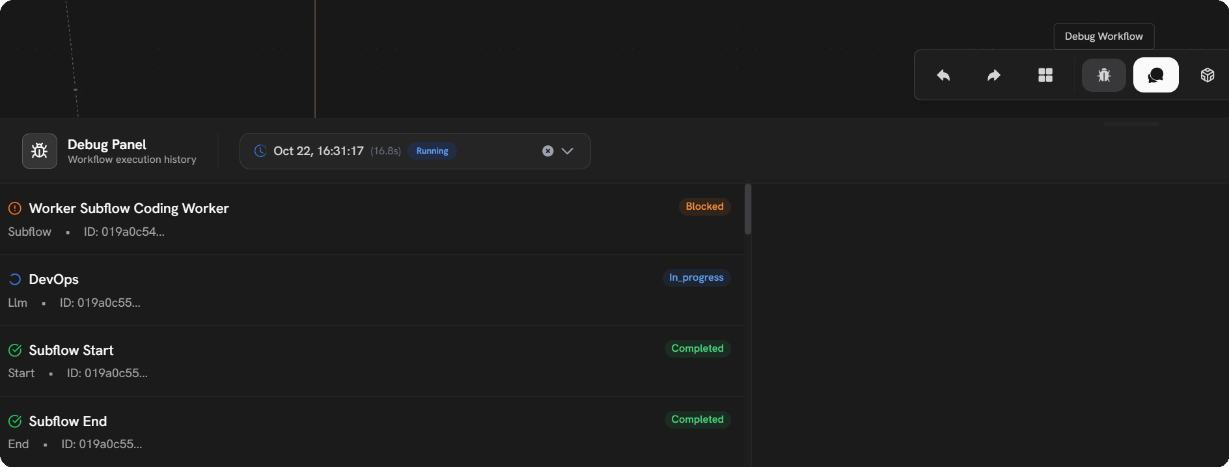Open the chat bubble icon

[1155, 76]
